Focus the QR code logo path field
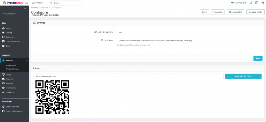Image resolution: width=266 pixels, height=122 pixels. point(180,40)
